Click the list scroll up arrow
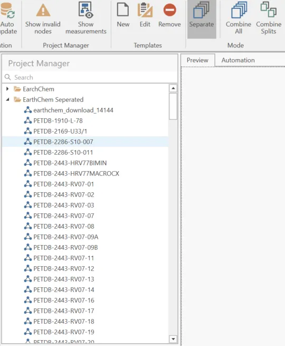Image resolution: width=285 pixels, height=346 pixels. click(x=173, y=88)
